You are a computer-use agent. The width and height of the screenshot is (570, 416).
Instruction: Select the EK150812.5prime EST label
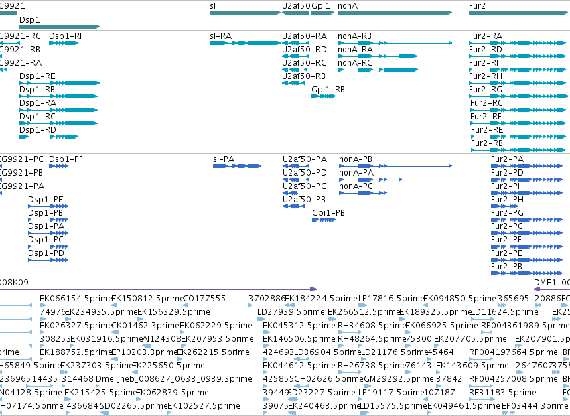coord(147,298)
